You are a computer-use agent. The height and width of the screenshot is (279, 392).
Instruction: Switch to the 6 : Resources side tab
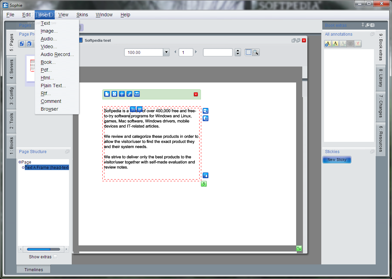381,139
